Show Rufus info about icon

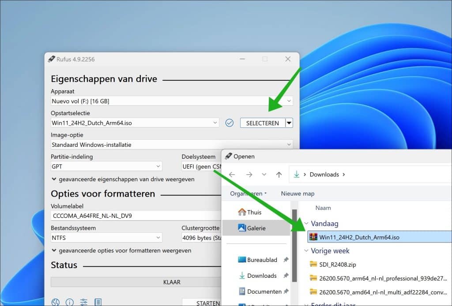[69, 302]
